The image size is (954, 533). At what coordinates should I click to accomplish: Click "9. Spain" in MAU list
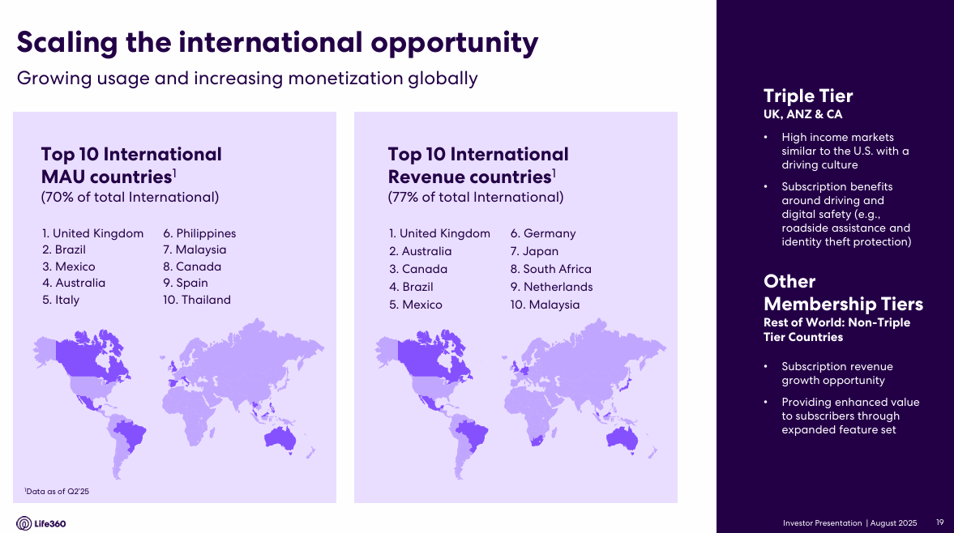pos(186,284)
